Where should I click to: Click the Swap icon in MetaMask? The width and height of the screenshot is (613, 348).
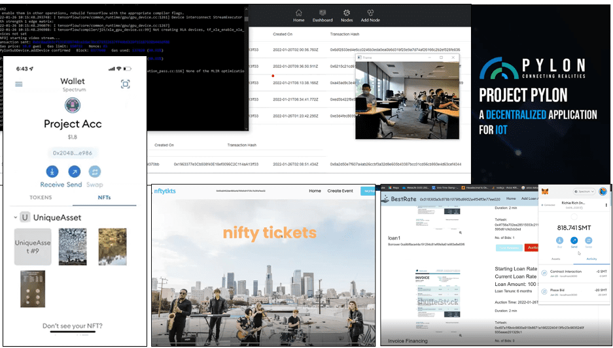(x=588, y=241)
